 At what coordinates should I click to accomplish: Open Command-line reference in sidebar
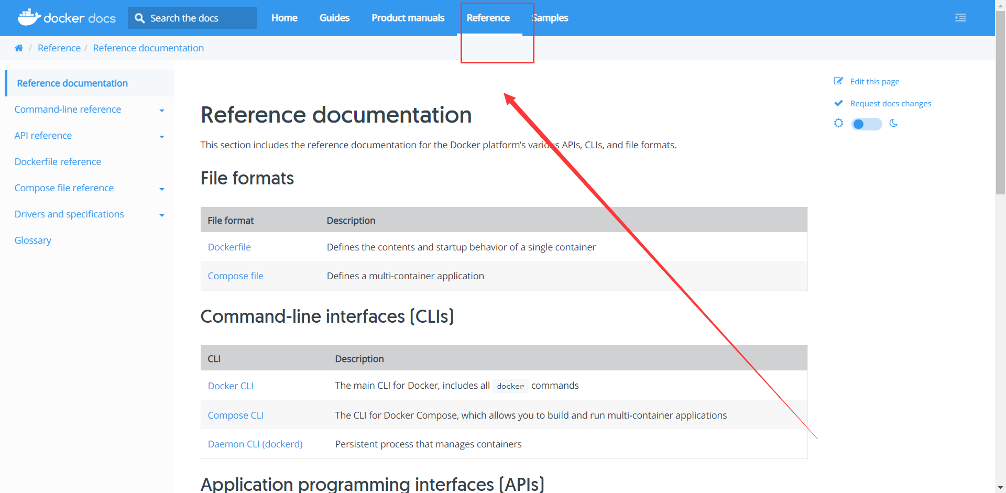coord(68,109)
